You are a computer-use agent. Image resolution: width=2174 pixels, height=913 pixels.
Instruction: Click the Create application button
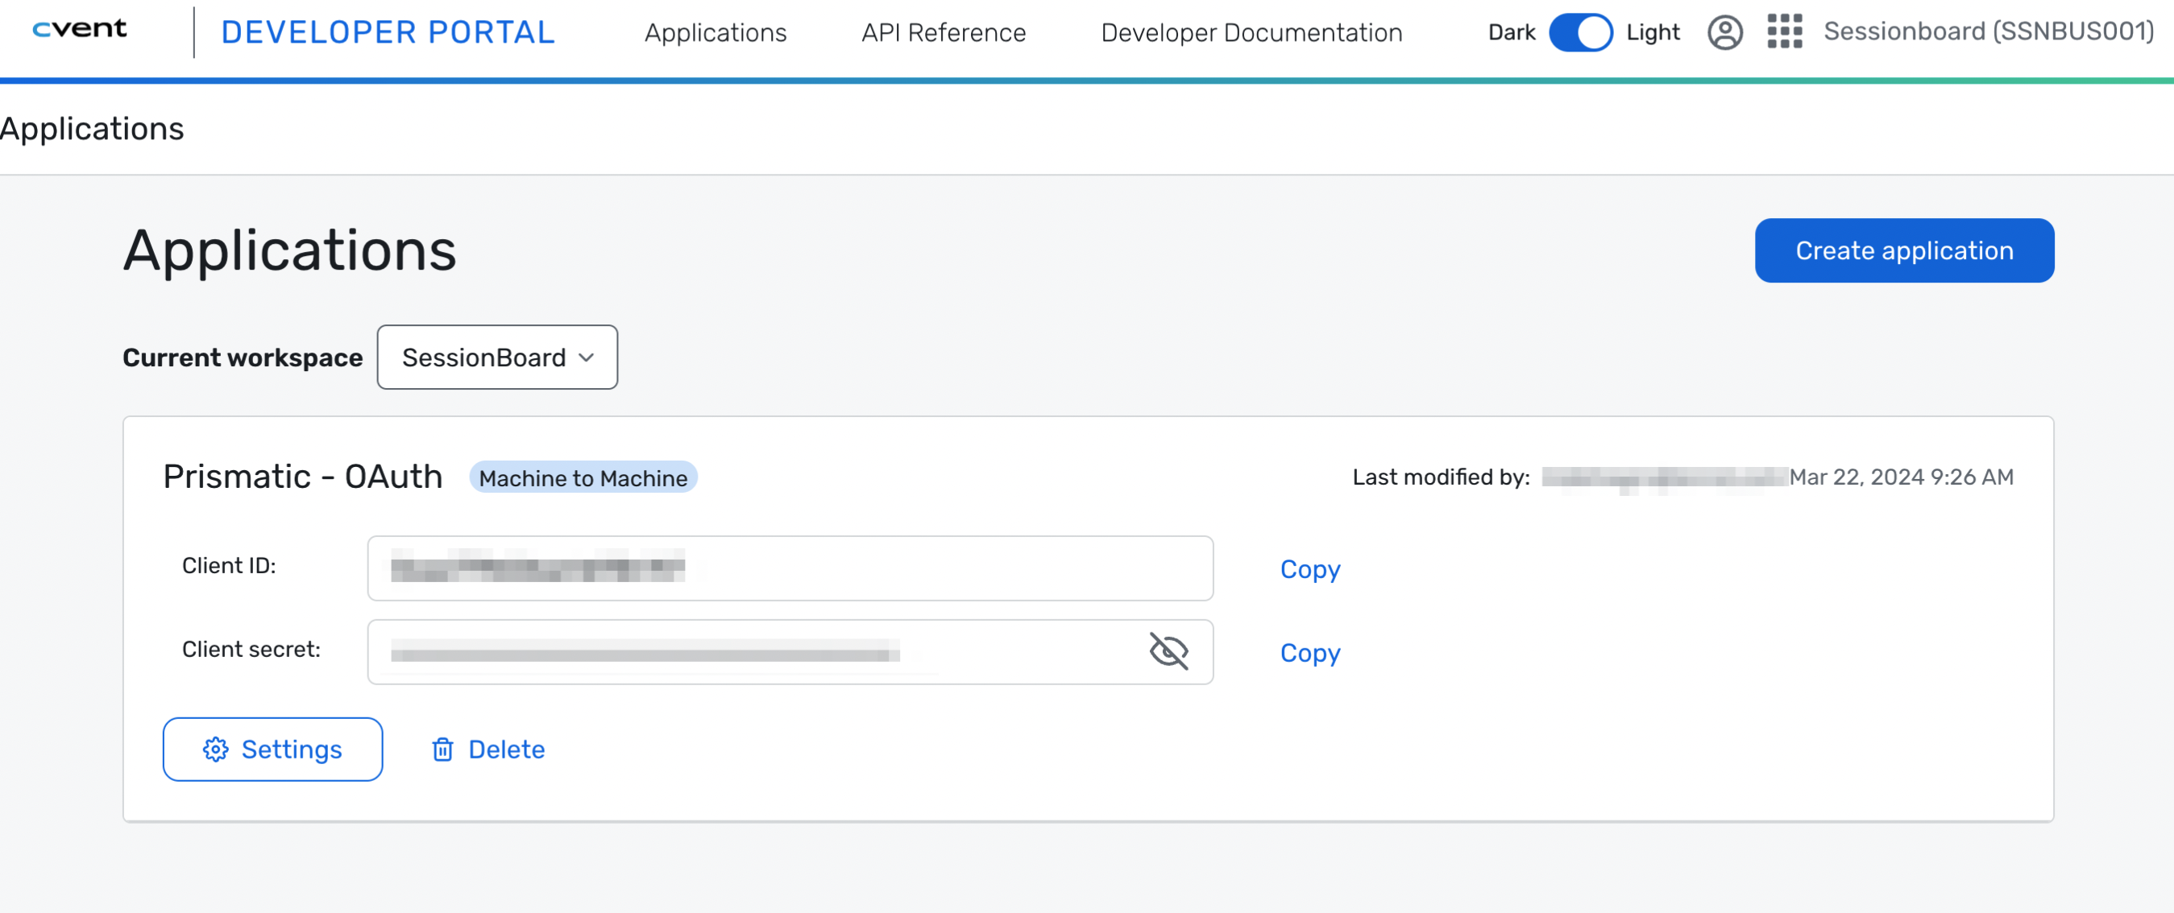tap(1904, 250)
